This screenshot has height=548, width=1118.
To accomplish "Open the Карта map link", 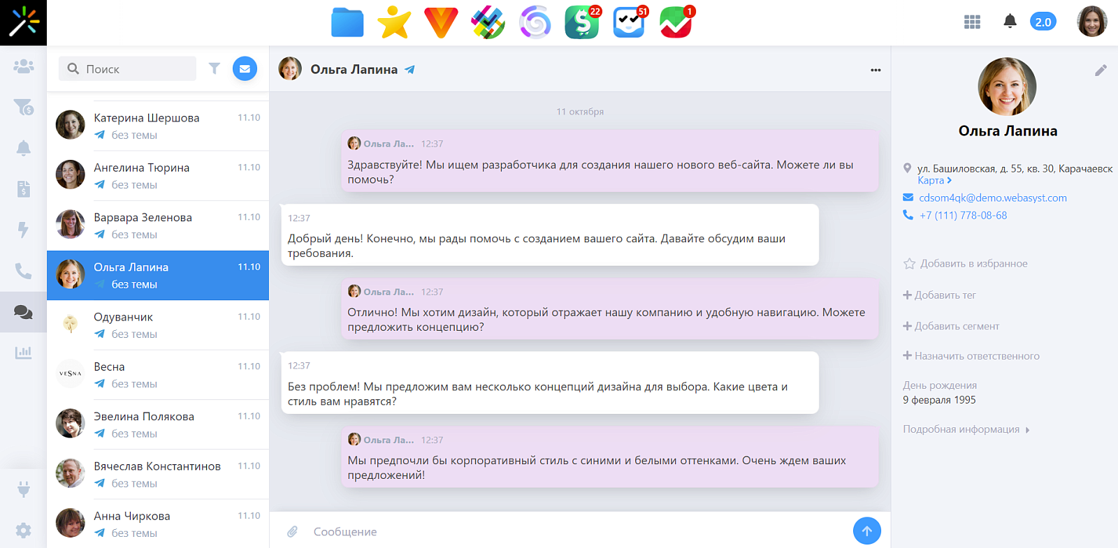I will pos(934,180).
